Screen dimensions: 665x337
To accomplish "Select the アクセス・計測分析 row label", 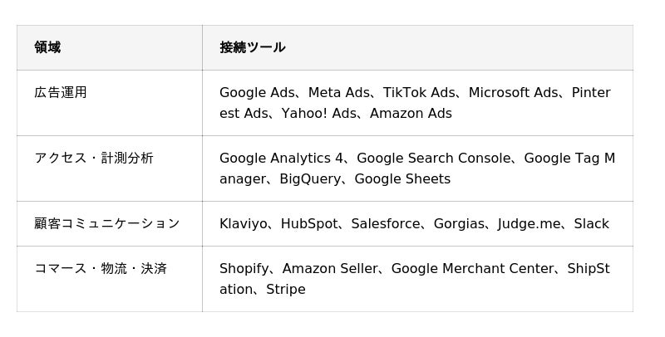I will (x=94, y=158).
